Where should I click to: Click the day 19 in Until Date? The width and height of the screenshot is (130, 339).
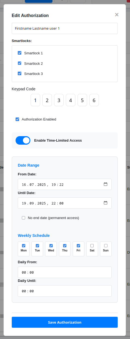tap(24, 203)
